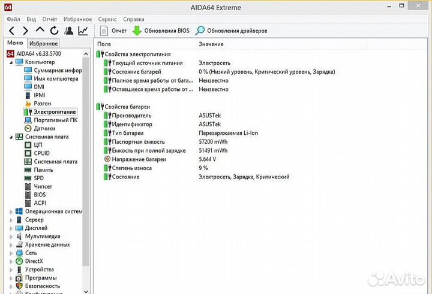Open the Отчёт menu in the menu bar
Image resolution: width=432 pixels, height=294 pixels.
pyautogui.click(x=50, y=19)
